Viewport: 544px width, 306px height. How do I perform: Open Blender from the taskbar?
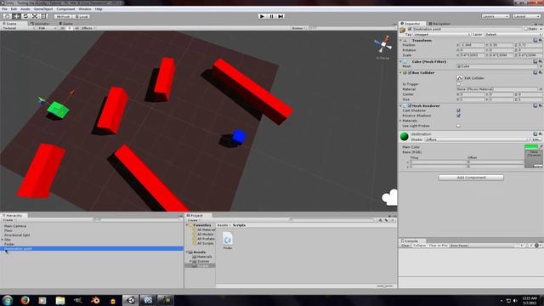click(95, 300)
